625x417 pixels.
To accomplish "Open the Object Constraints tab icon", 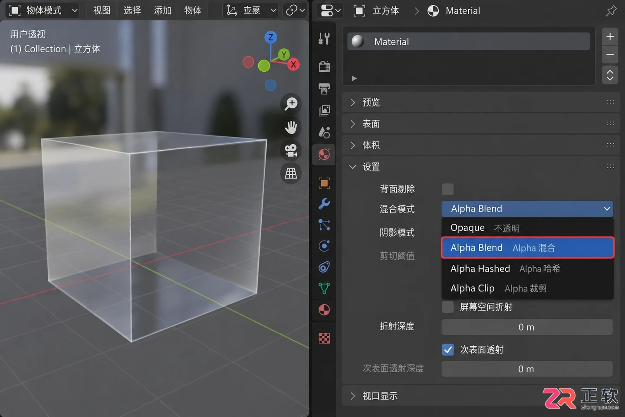I will [324, 267].
